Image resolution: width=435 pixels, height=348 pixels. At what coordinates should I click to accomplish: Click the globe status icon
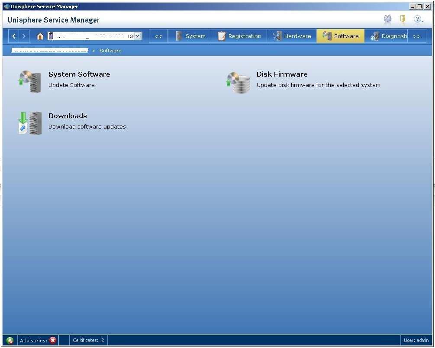[x=10, y=340]
